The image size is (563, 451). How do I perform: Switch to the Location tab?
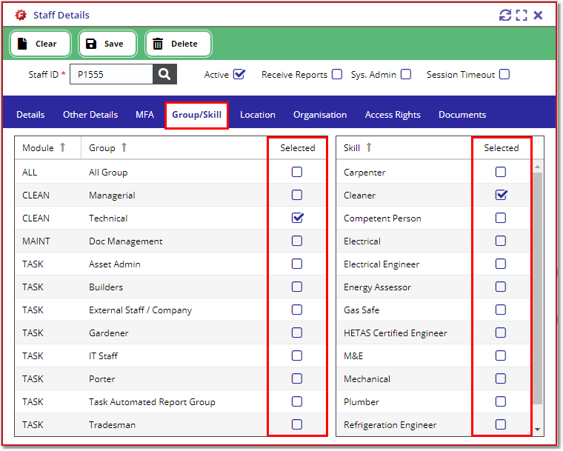point(258,115)
